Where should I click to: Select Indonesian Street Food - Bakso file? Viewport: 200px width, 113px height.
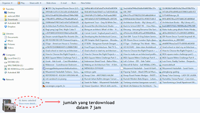[x=100, y=61]
